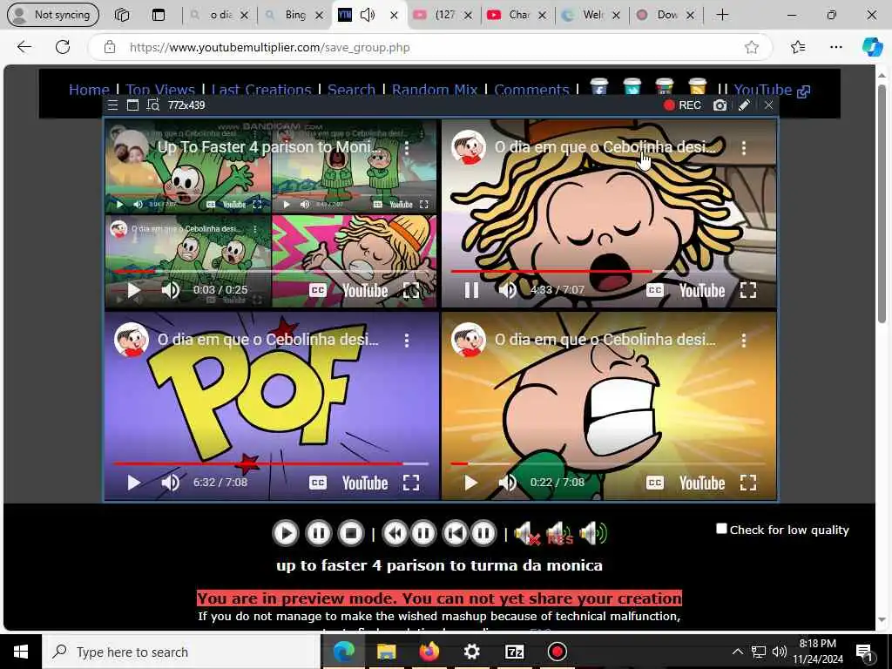892x669 pixels.
Task: Take a screenshot with the Bandicam camera icon
Action: (720, 105)
